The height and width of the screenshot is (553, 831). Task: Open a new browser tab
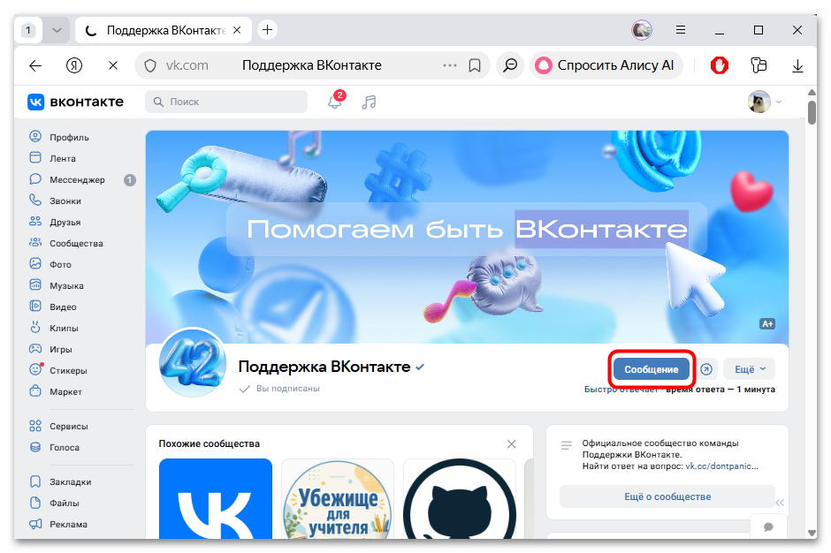coord(268,30)
